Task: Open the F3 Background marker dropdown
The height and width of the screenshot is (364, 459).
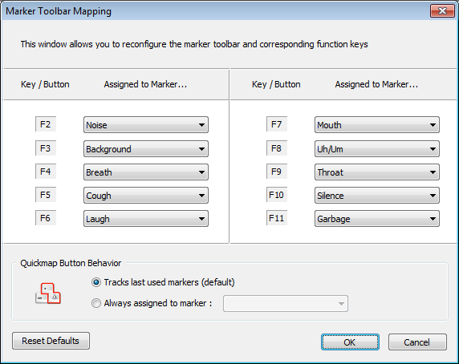Action: (146, 149)
